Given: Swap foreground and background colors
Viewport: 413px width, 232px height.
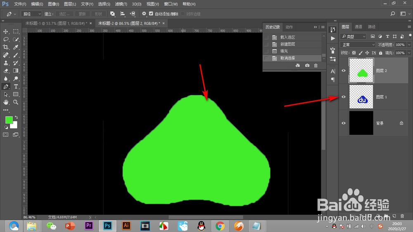Looking at the screenshot, I should (16, 117).
